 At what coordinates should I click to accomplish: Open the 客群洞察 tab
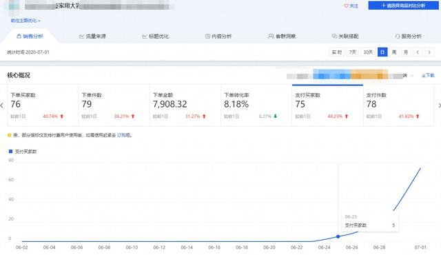coord(282,37)
